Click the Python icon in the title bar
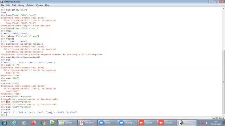The image size is (225, 126). (x=2, y=2)
